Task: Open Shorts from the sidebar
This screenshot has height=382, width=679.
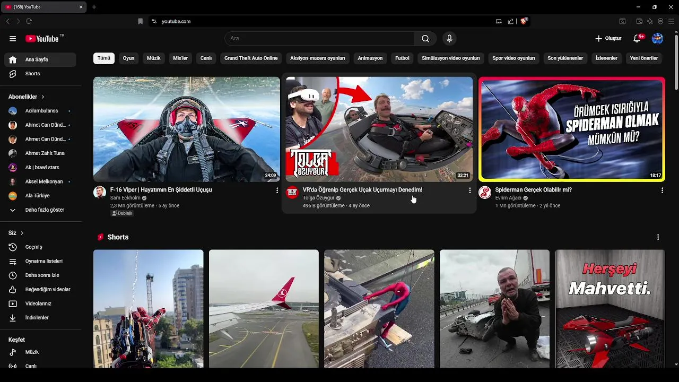Action: click(x=40, y=74)
